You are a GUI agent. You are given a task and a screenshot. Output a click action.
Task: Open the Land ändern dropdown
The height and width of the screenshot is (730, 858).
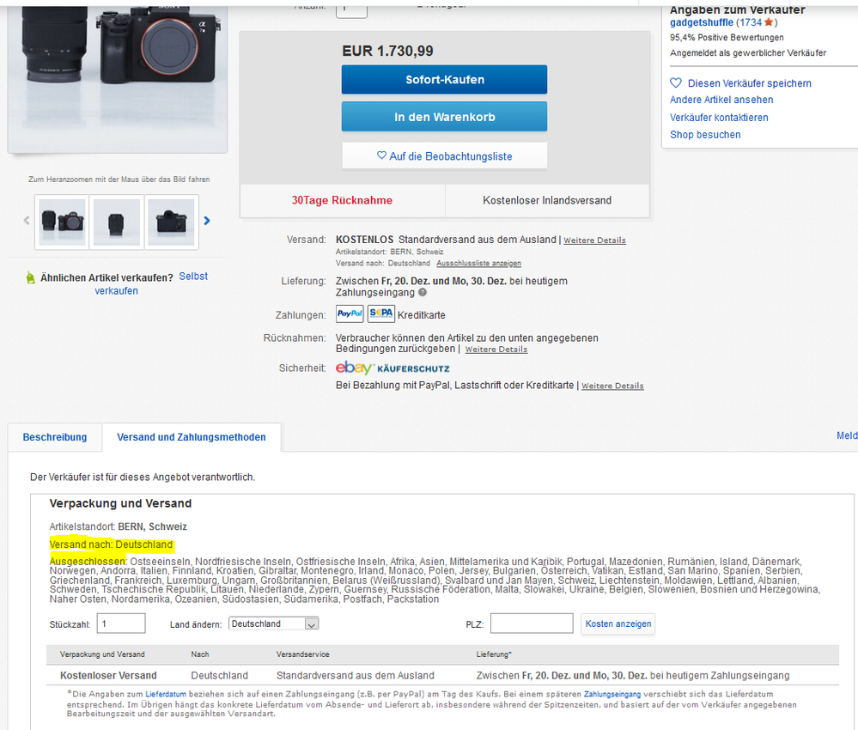[x=274, y=624]
